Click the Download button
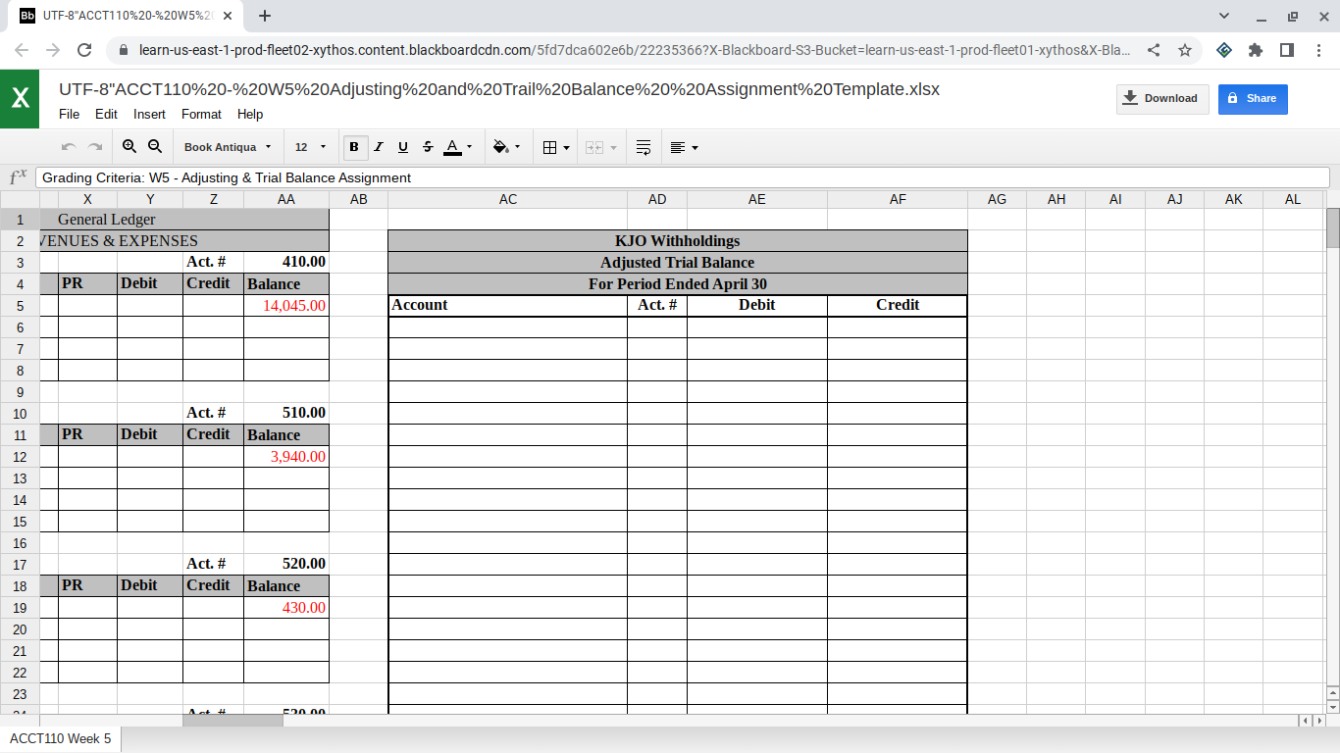 [1162, 98]
